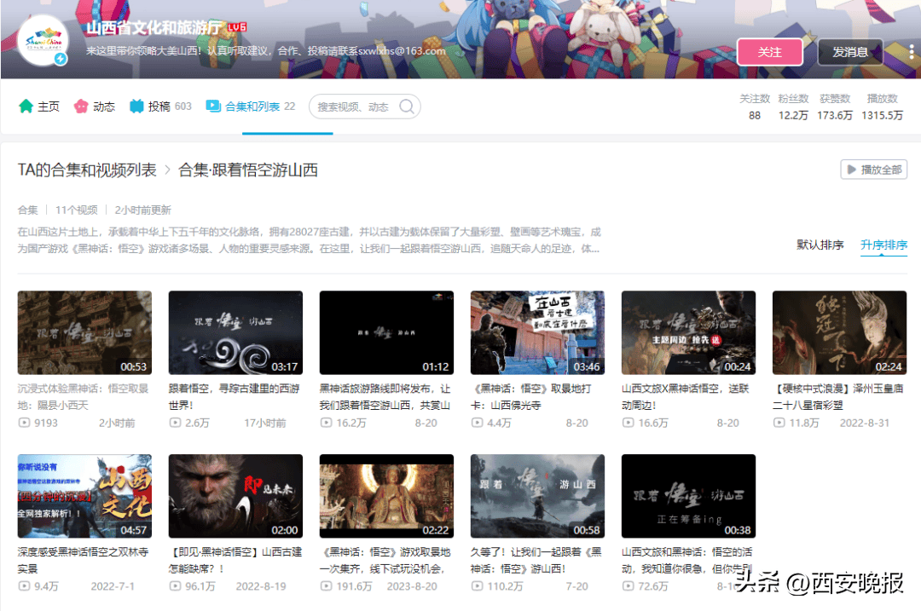
Task: Go back to TA的合集和视频列表
Action: tap(87, 170)
